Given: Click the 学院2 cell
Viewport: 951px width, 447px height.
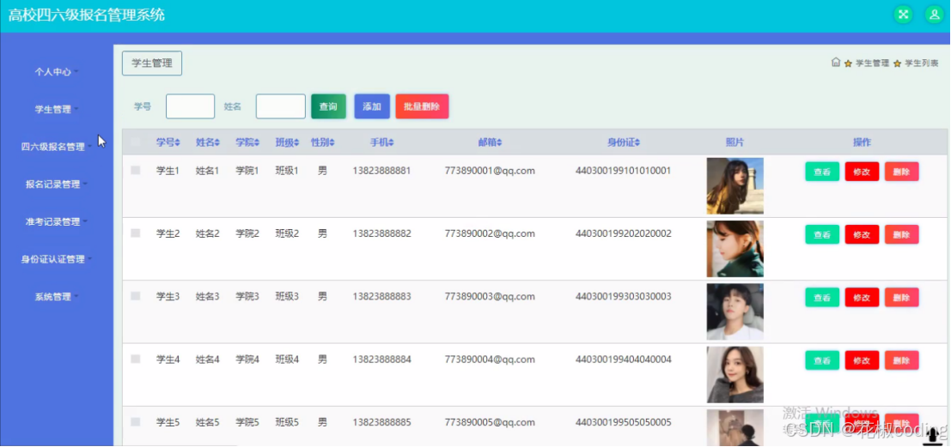Looking at the screenshot, I should pos(247,234).
